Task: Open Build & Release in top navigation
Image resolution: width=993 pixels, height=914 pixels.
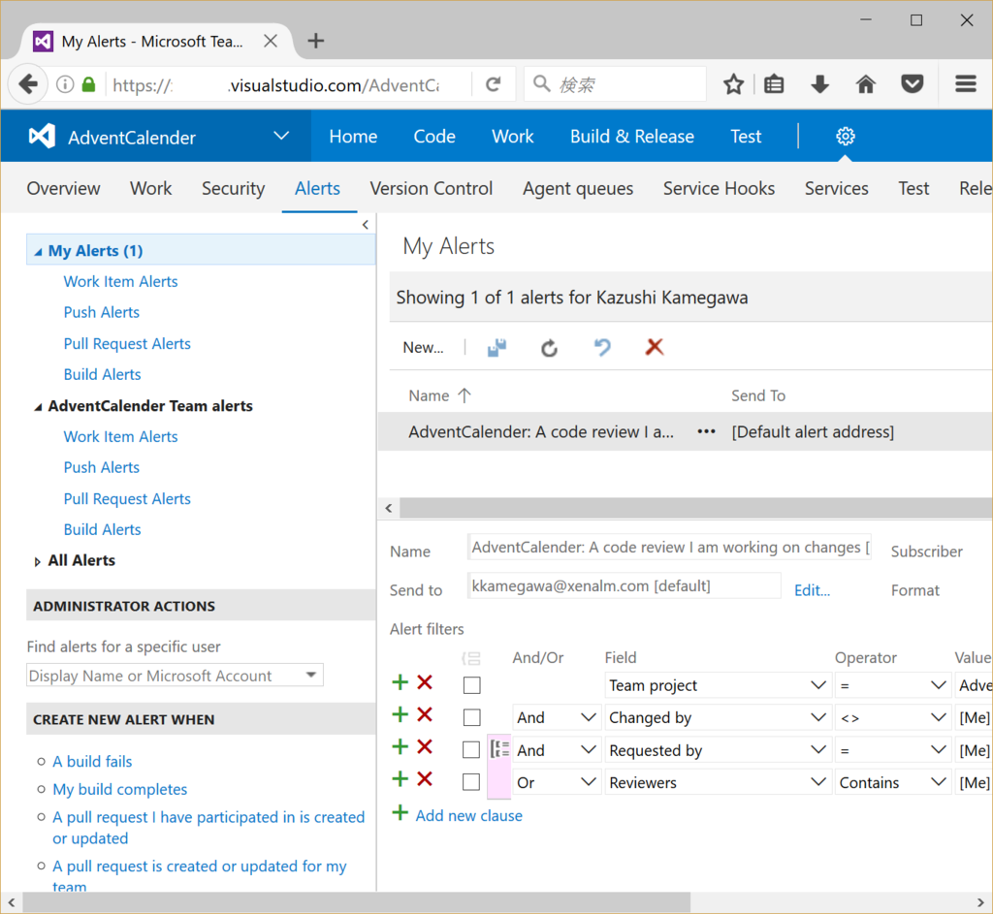Action: click(x=632, y=136)
